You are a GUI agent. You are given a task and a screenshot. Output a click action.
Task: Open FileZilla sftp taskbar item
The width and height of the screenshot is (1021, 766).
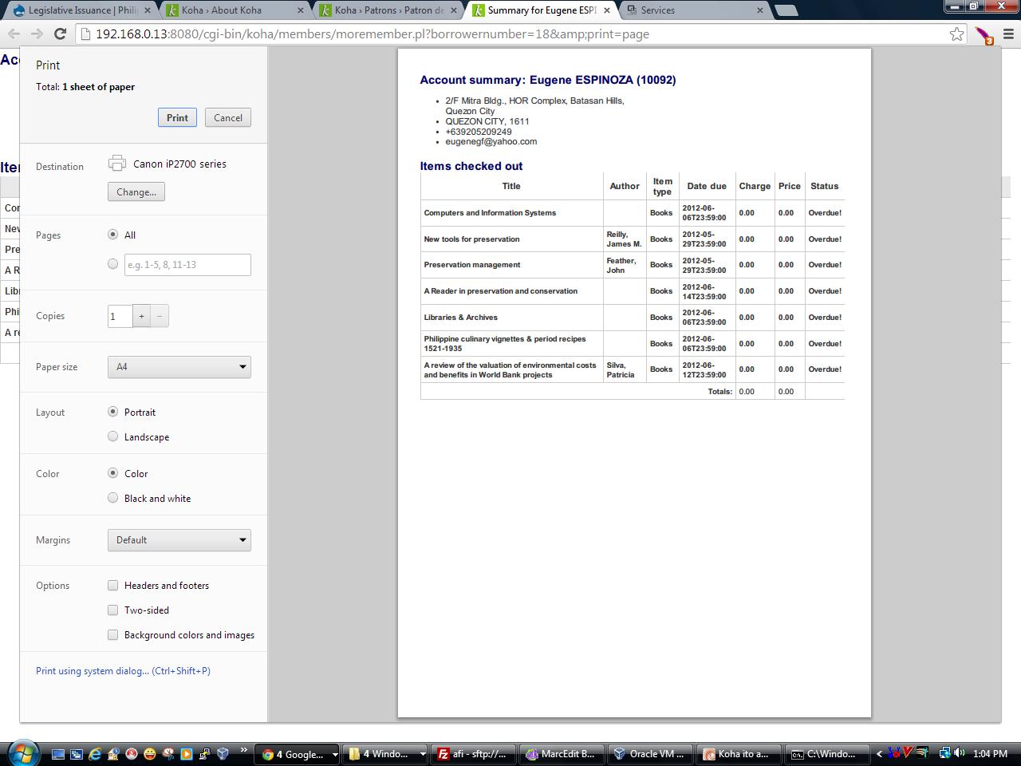click(x=472, y=753)
